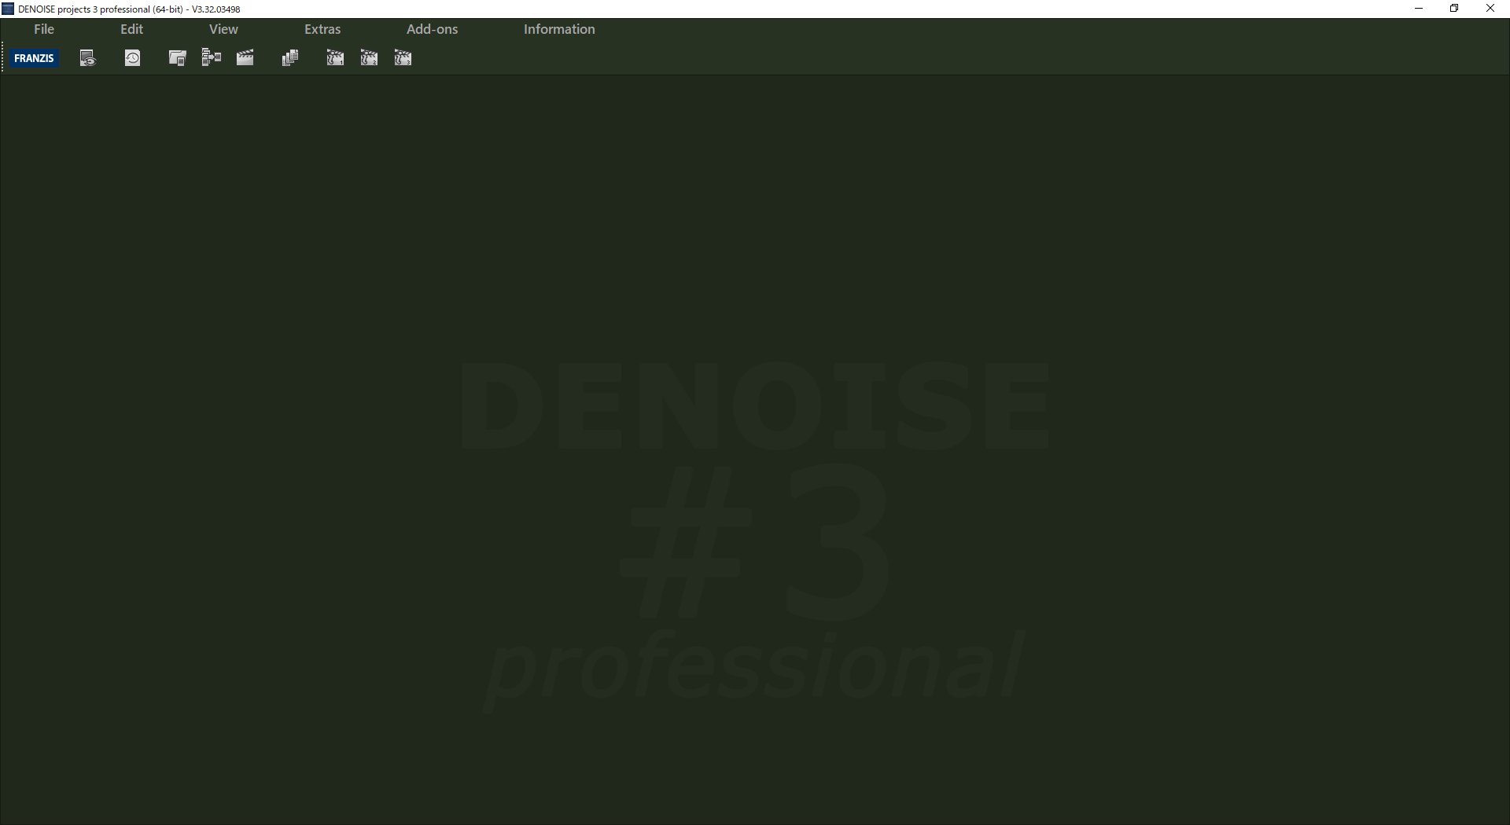Click the clapperboard video icon
The height and width of the screenshot is (825, 1510).
point(245,57)
